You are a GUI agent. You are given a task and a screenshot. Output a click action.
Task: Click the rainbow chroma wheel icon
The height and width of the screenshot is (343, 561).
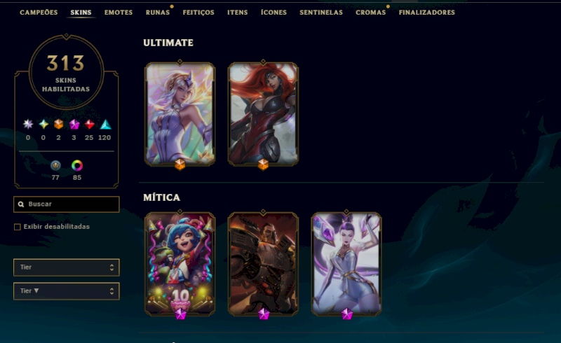pos(77,165)
